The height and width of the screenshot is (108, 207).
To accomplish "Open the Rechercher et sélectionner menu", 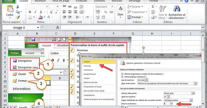I will 177,12.
